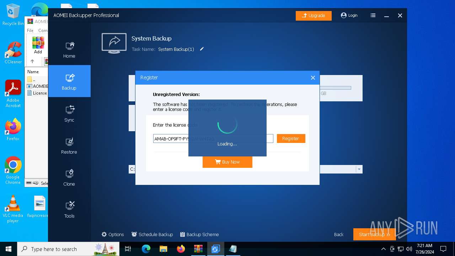Click the Add icon in WinRAR toolbar
The height and width of the screenshot is (256, 455).
38,45
